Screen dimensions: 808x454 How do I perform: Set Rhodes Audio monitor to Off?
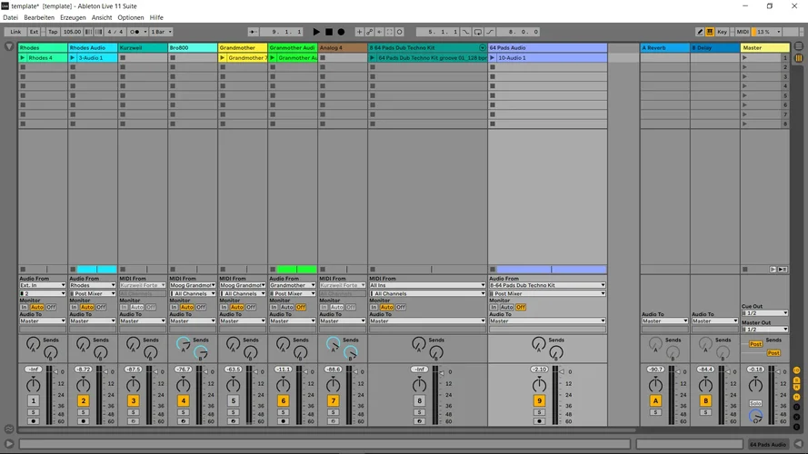[101, 307]
